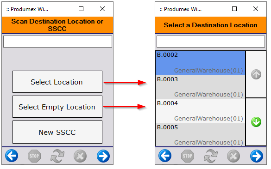Move list down with green down arrow
This screenshot has width=271, height=169.
256,122
